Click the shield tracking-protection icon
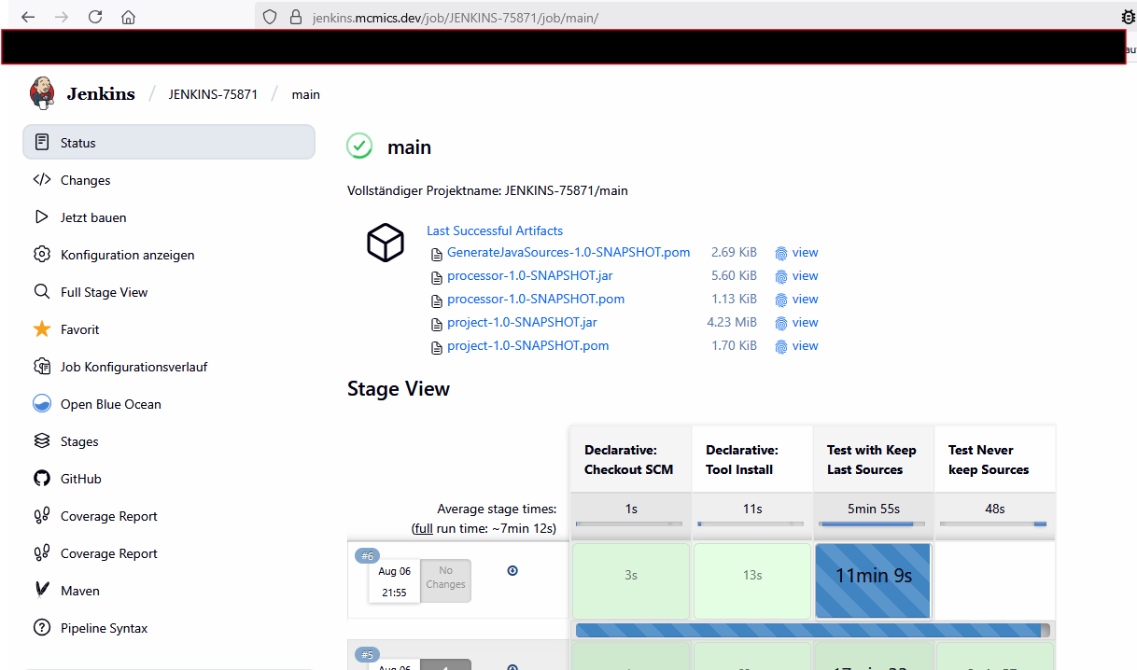 click(x=270, y=17)
